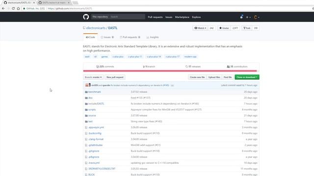Open the EASTL repository name link

tap(113, 28)
